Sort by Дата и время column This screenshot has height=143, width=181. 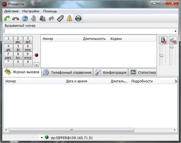(86, 81)
